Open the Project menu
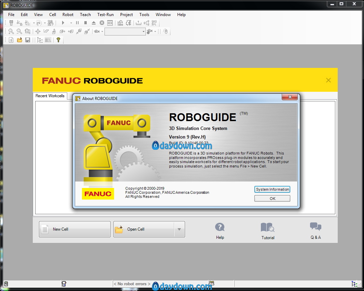The image size is (364, 291). click(x=126, y=15)
